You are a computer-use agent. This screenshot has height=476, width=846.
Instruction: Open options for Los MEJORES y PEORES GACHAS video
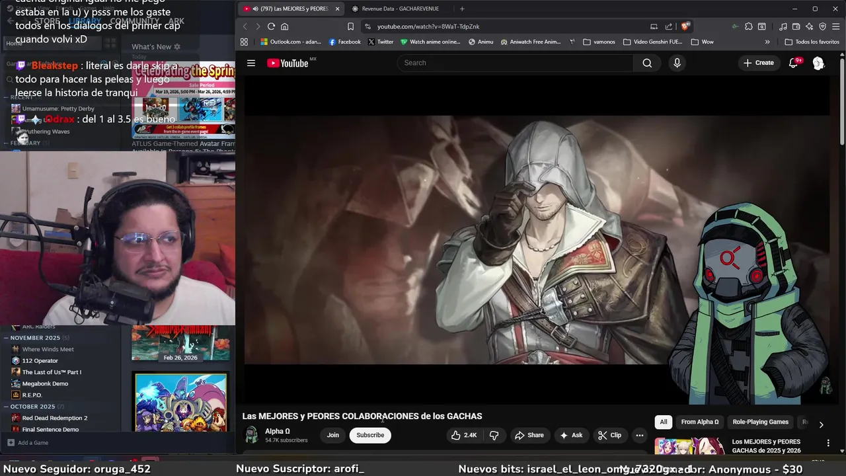coord(828,443)
